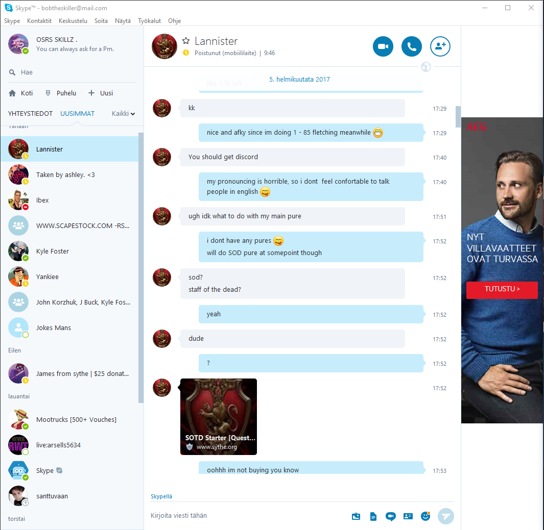
Task: Click the 'You should get discord' message
Action: (x=293, y=157)
